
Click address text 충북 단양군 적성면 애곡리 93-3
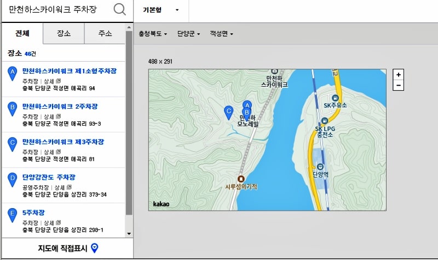tap(62, 124)
